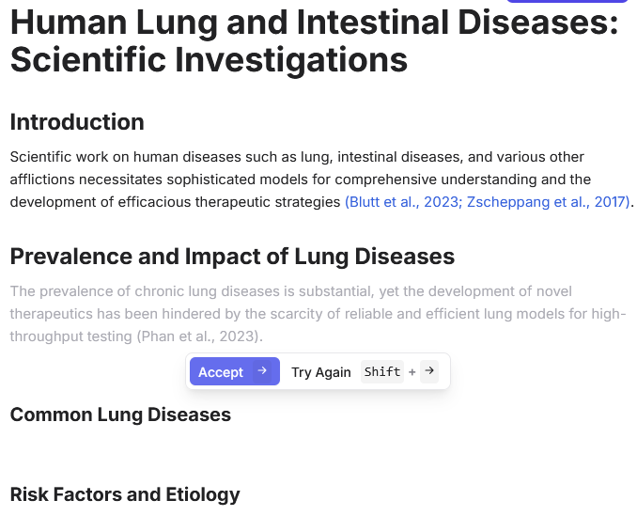Click the Common Lung Diseases heading
This screenshot has width=637, height=516.
tap(120, 414)
